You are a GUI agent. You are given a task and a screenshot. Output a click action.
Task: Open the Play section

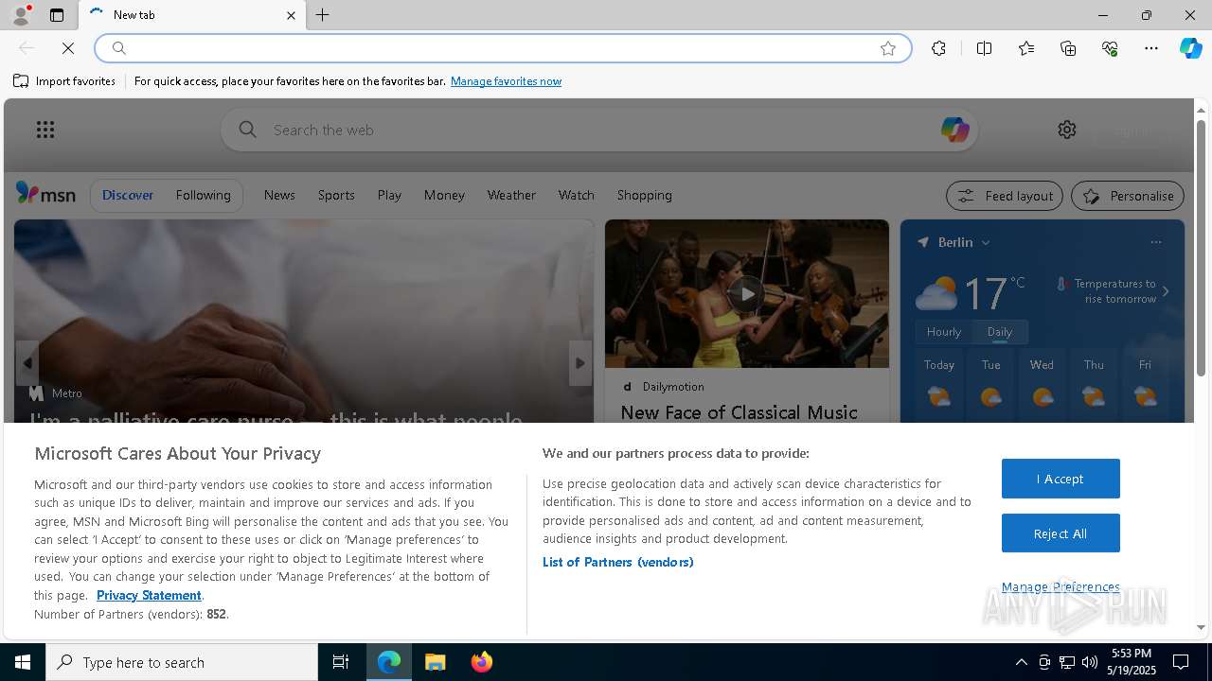click(x=389, y=195)
